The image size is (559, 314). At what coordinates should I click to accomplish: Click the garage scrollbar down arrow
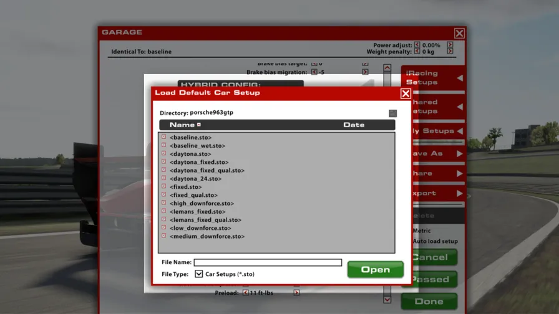(387, 300)
